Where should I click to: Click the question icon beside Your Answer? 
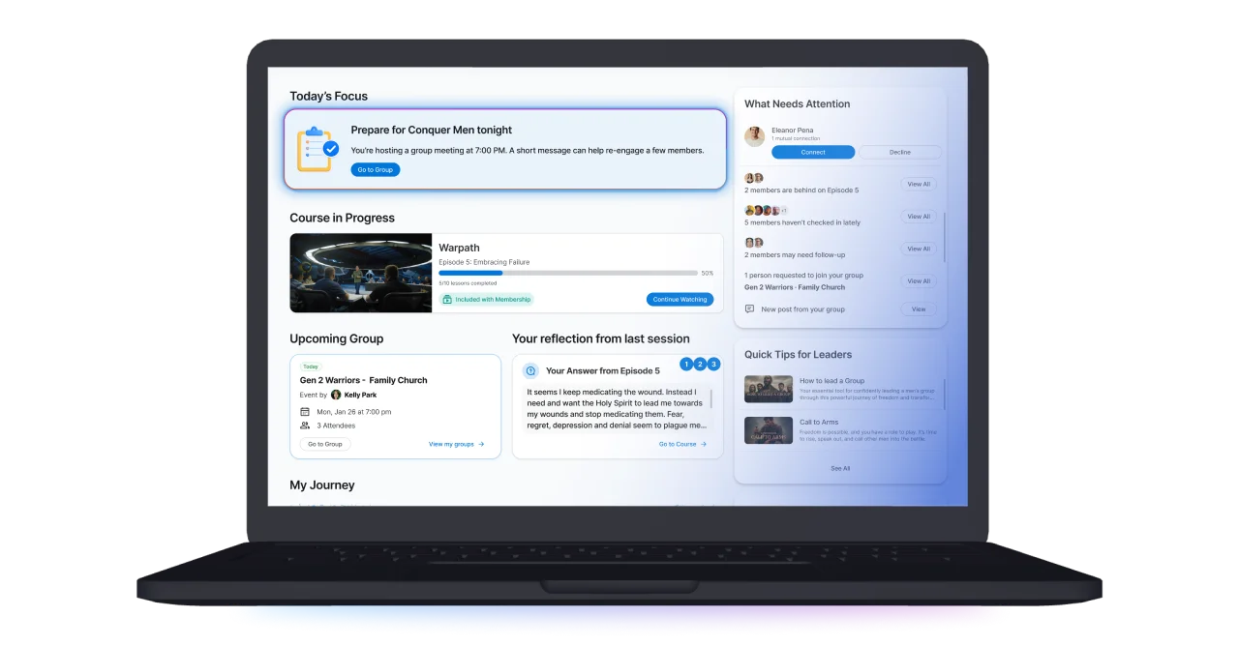click(x=529, y=370)
